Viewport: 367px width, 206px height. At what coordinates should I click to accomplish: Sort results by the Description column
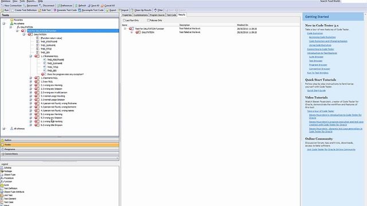(185, 25)
